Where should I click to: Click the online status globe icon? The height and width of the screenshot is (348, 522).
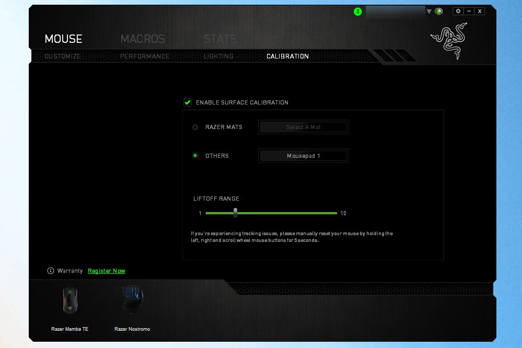(x=439, y=11)
